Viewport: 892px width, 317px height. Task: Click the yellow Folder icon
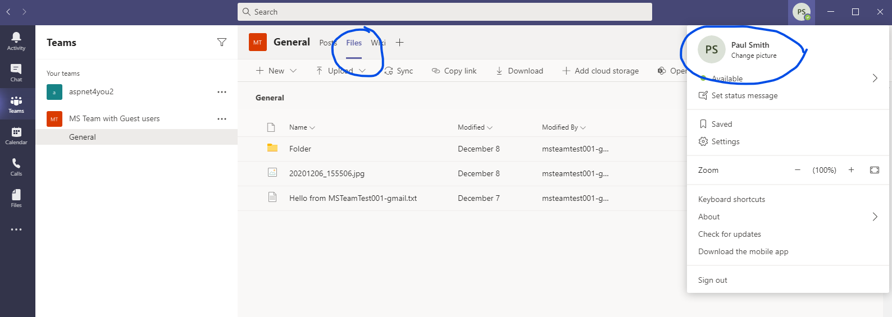click(272, 148)
